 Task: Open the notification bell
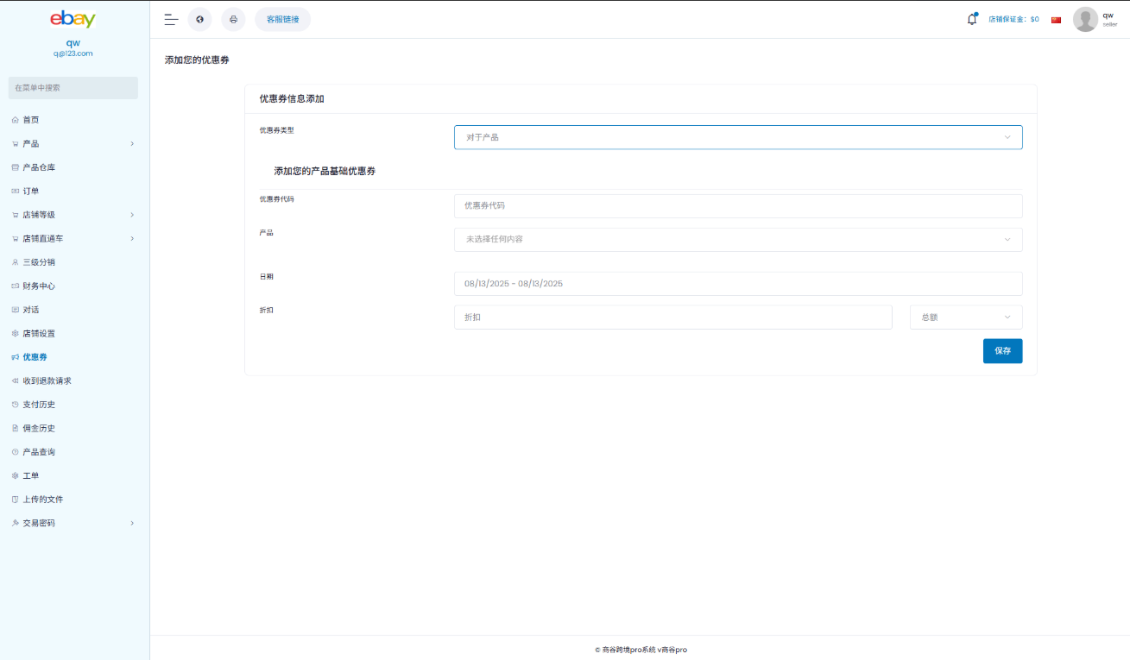pyautogui.click(x=972, y=19)
